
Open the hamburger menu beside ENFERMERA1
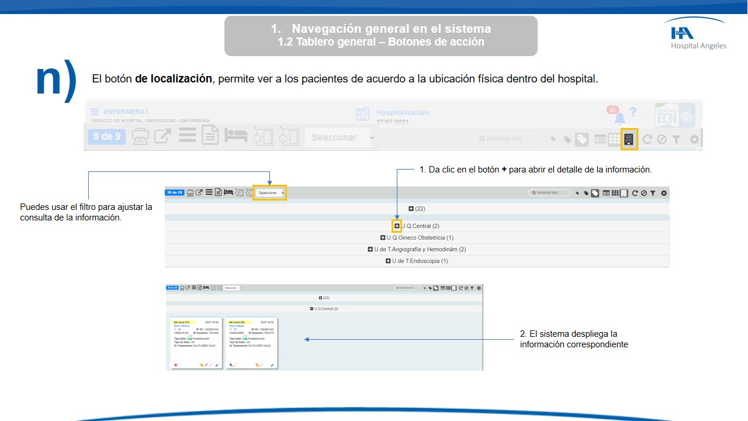coord(95,112)
